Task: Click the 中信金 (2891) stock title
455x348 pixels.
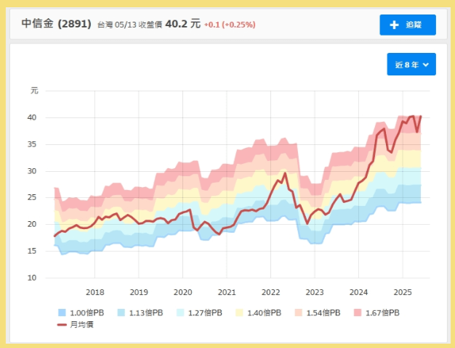Action: pyautogui.click(x=56, y=24)
